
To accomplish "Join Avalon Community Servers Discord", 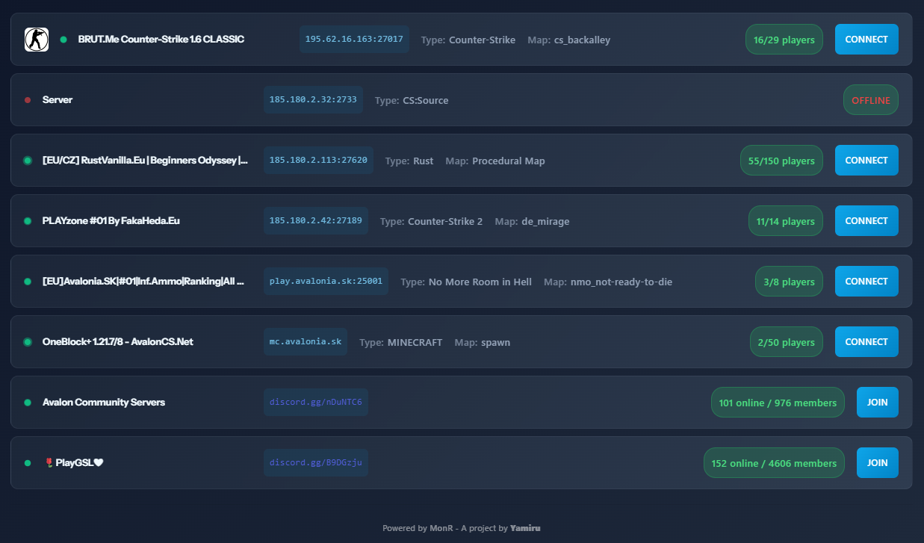I will coord(878,403).
